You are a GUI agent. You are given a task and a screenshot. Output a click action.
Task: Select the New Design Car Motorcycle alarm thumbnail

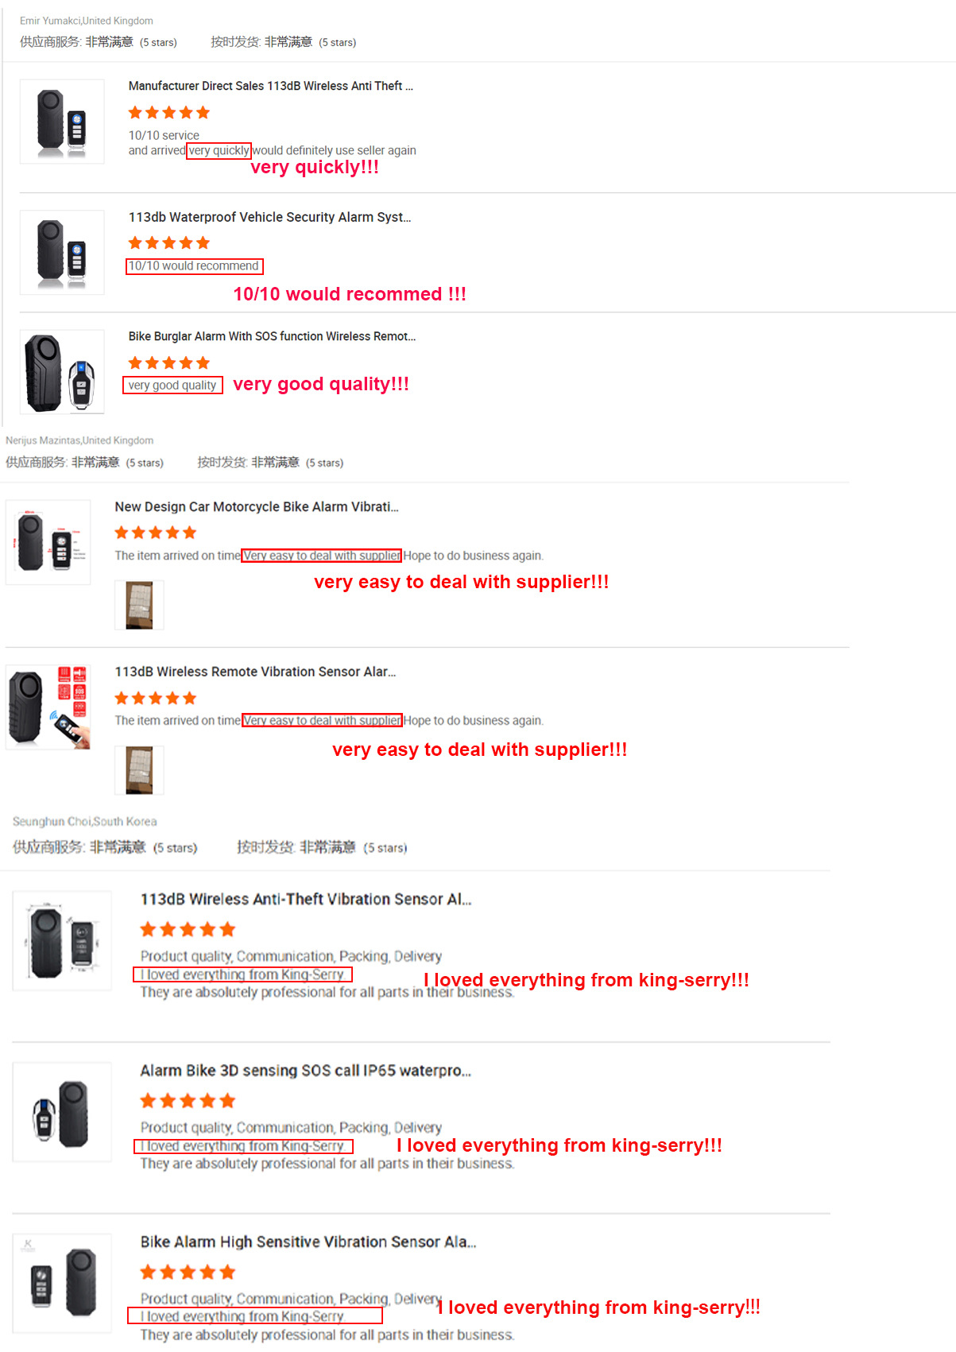(x=48, y=542)
